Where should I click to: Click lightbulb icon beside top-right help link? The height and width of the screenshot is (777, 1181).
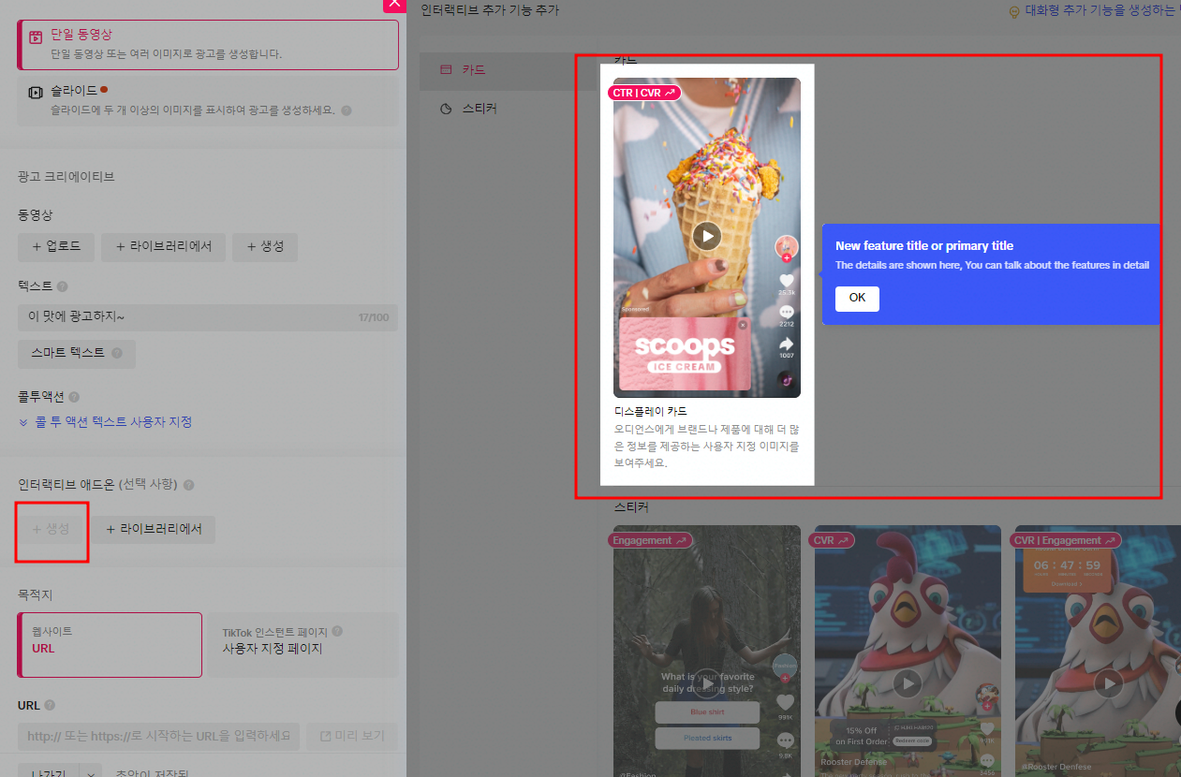coord(1013,11)
